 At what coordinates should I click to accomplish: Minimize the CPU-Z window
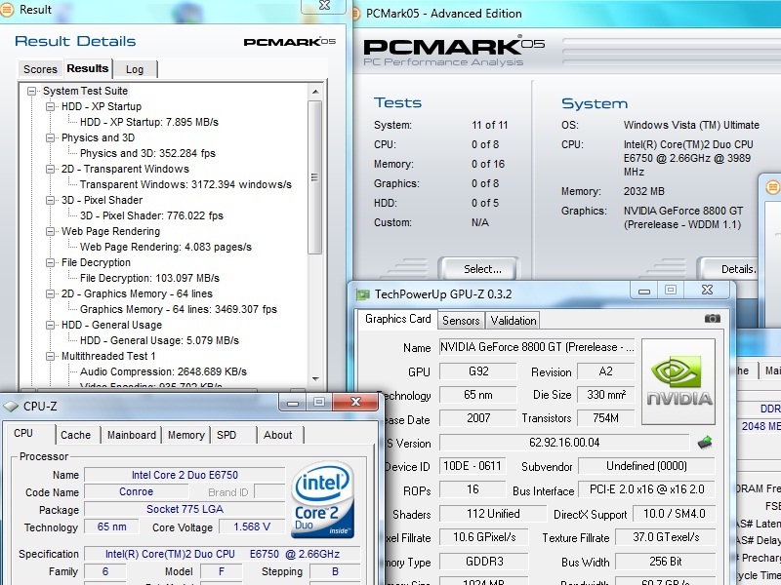293,402
